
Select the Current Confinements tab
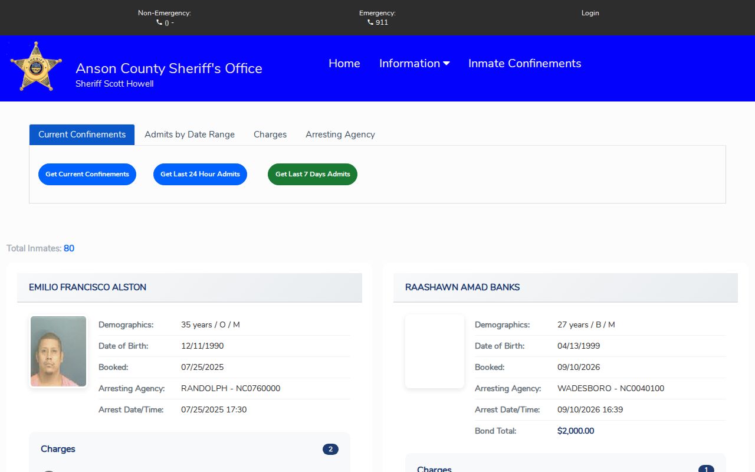click(82, 135)
